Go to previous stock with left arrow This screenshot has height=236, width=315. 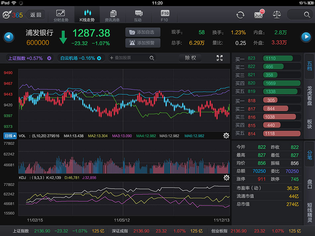[9, 37]
